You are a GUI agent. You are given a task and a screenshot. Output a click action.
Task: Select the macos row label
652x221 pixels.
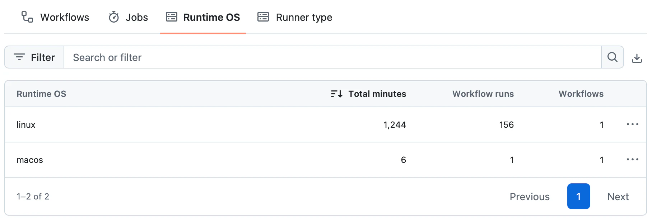point(30,160)
